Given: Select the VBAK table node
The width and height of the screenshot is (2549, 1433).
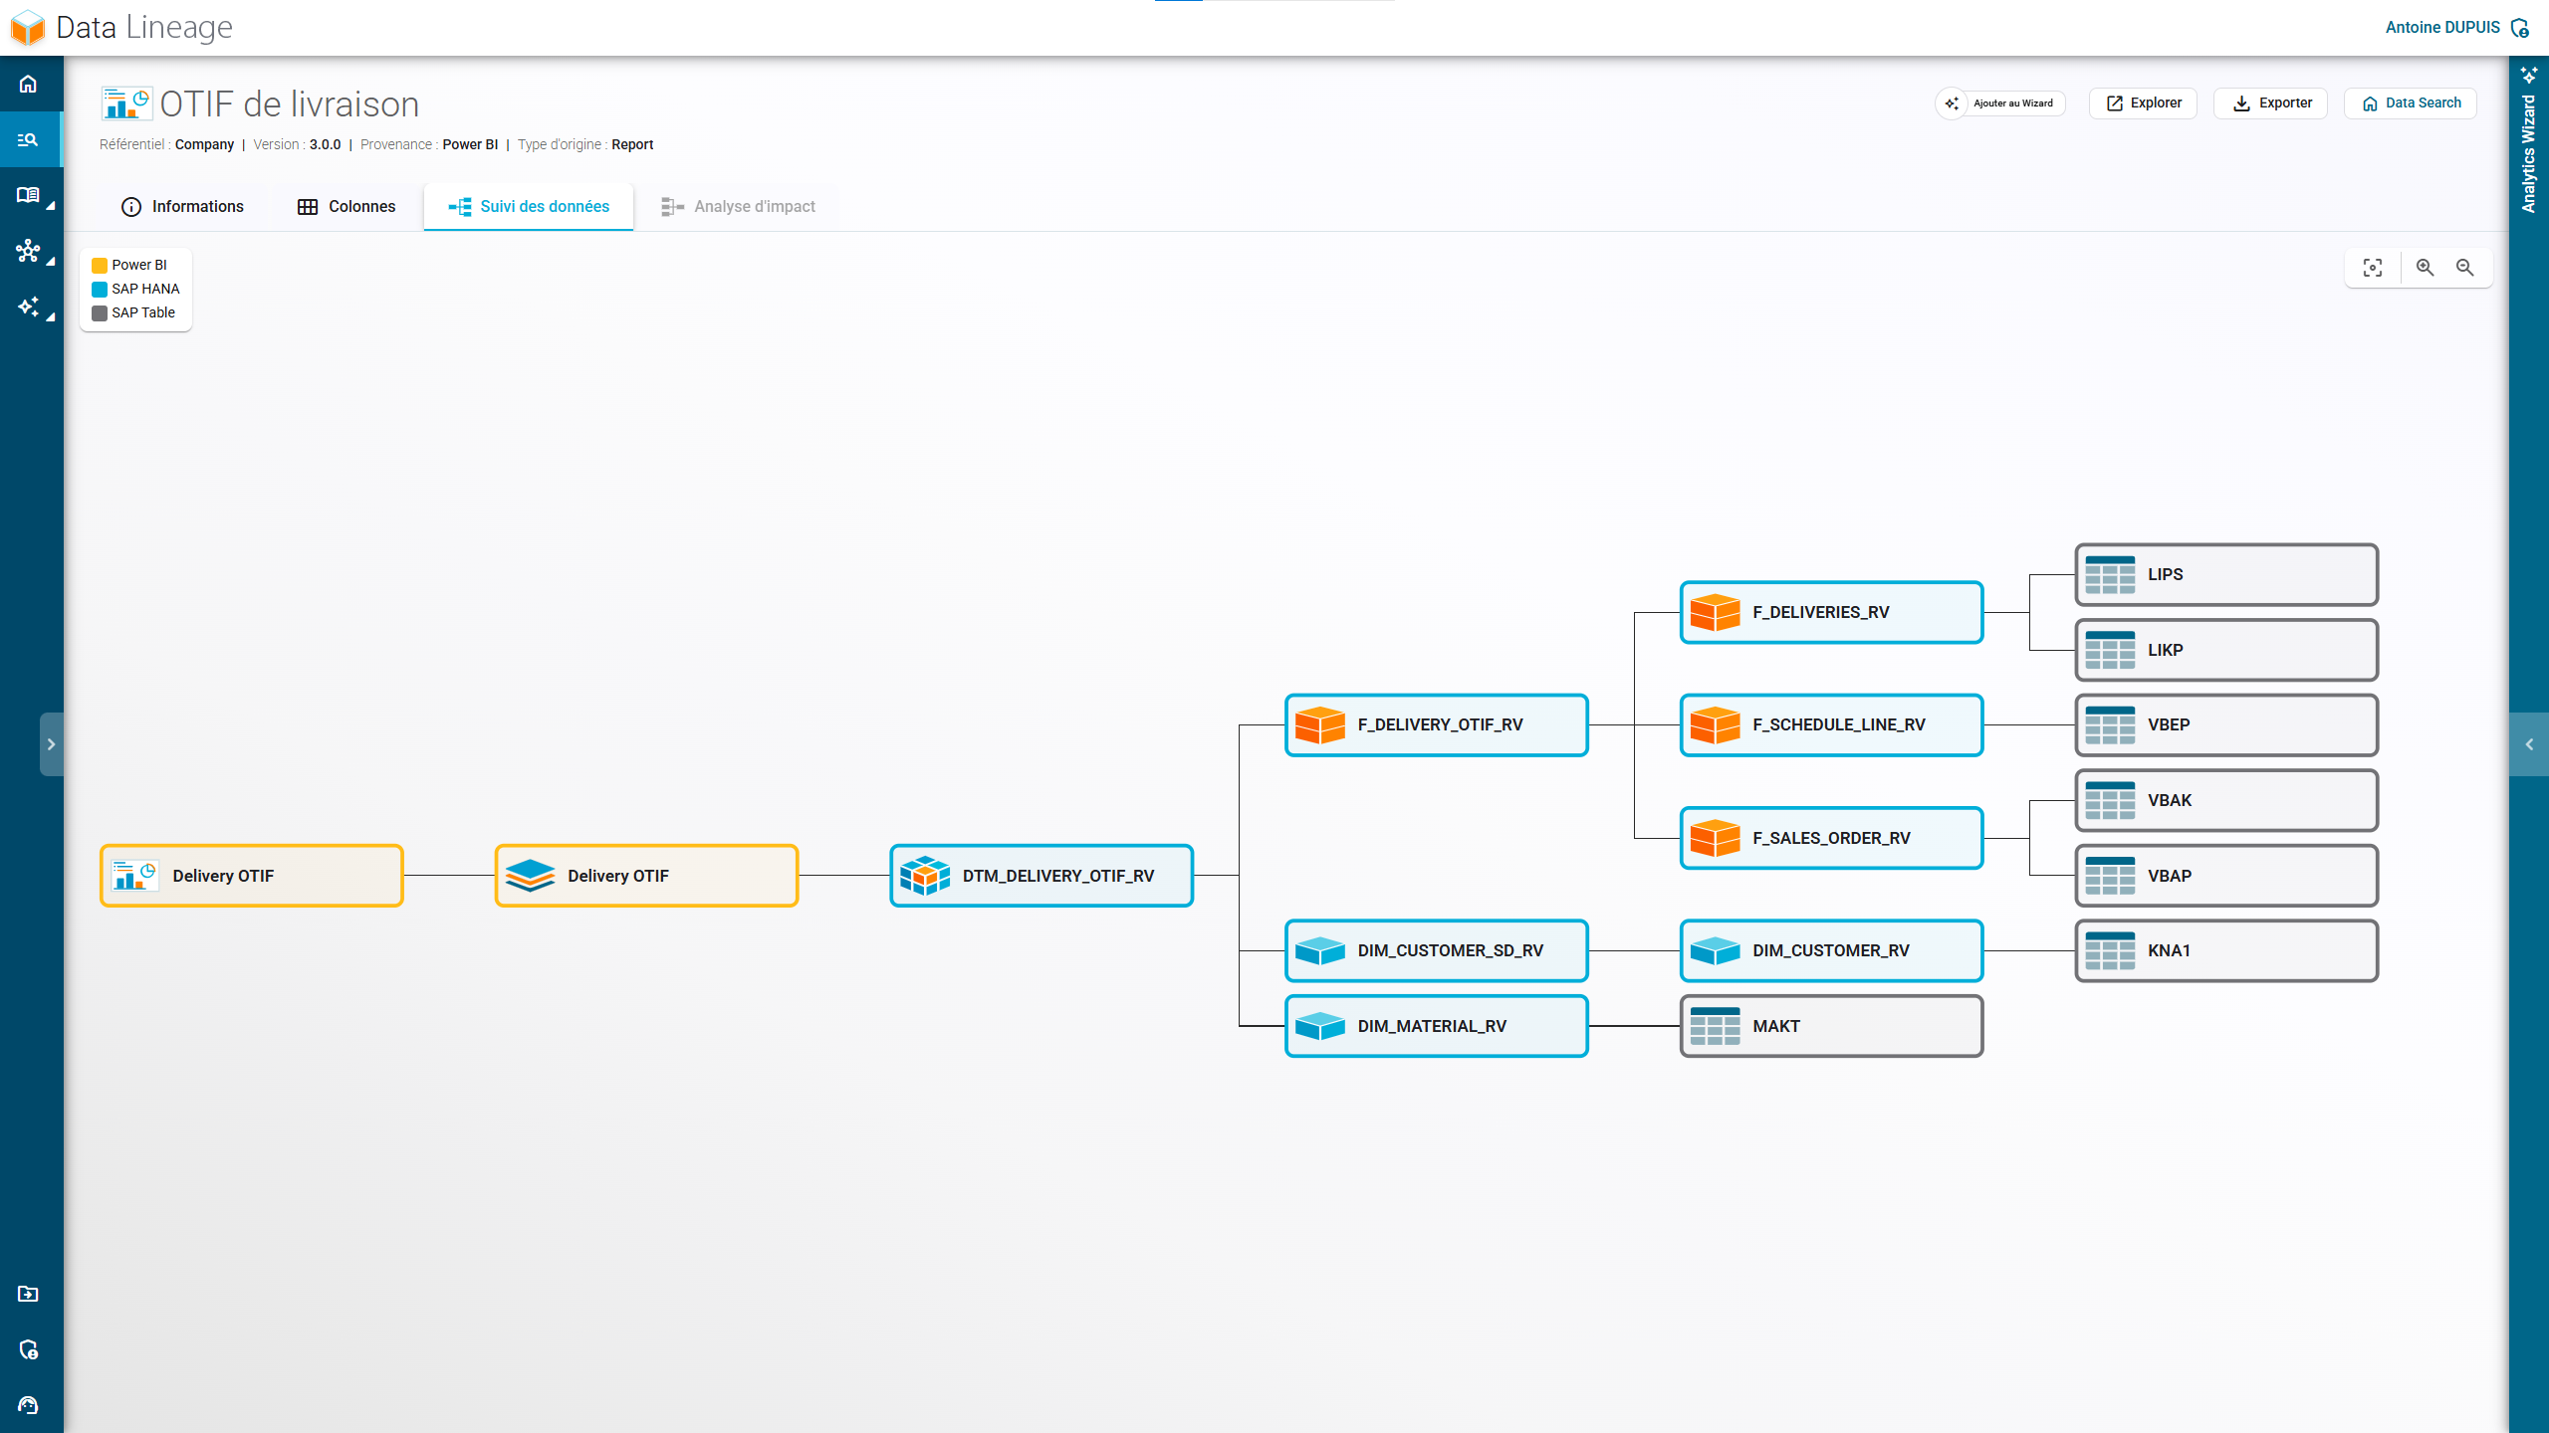Looking at the screenshot, I should coord(2226,801).
